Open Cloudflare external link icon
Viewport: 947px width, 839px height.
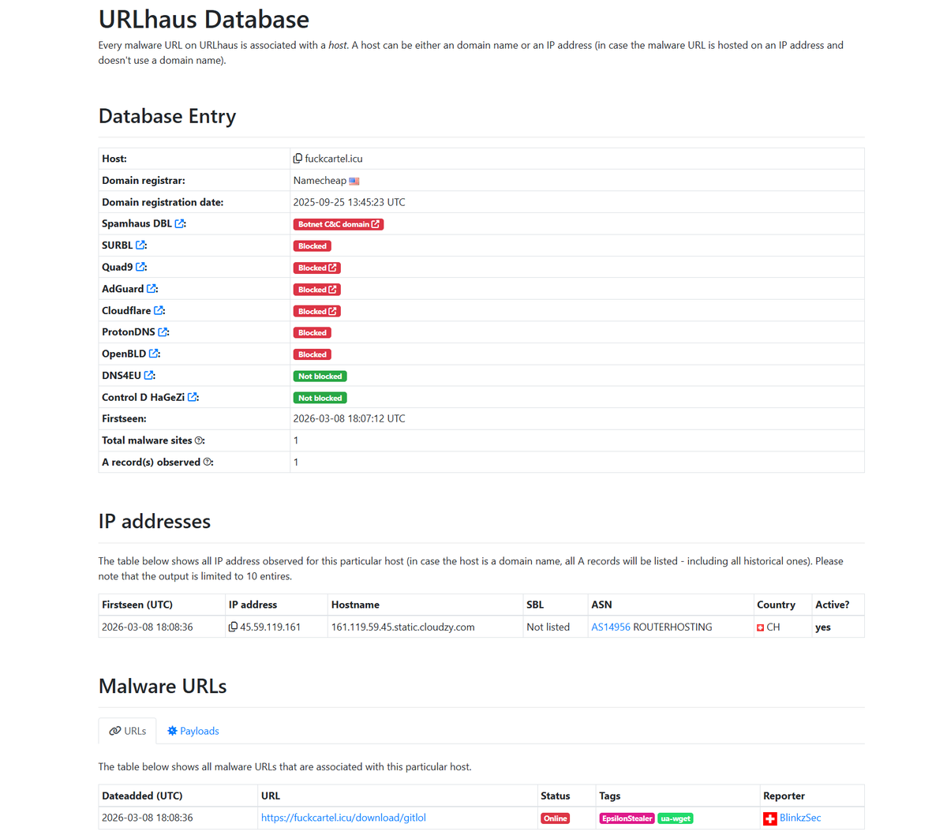coord(159,311)
